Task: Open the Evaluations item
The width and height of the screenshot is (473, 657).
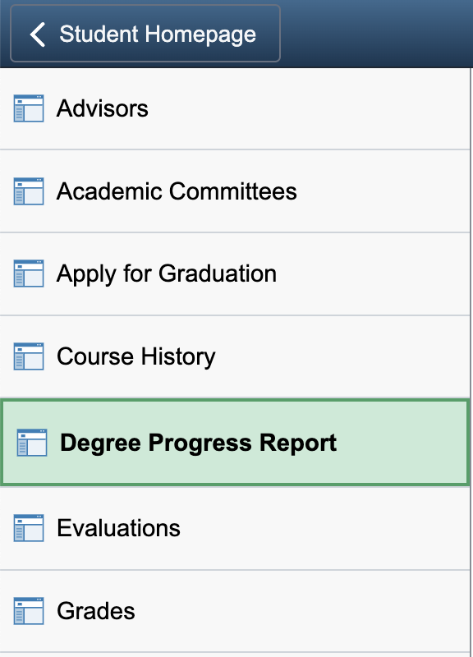Action: coord(235,528)
